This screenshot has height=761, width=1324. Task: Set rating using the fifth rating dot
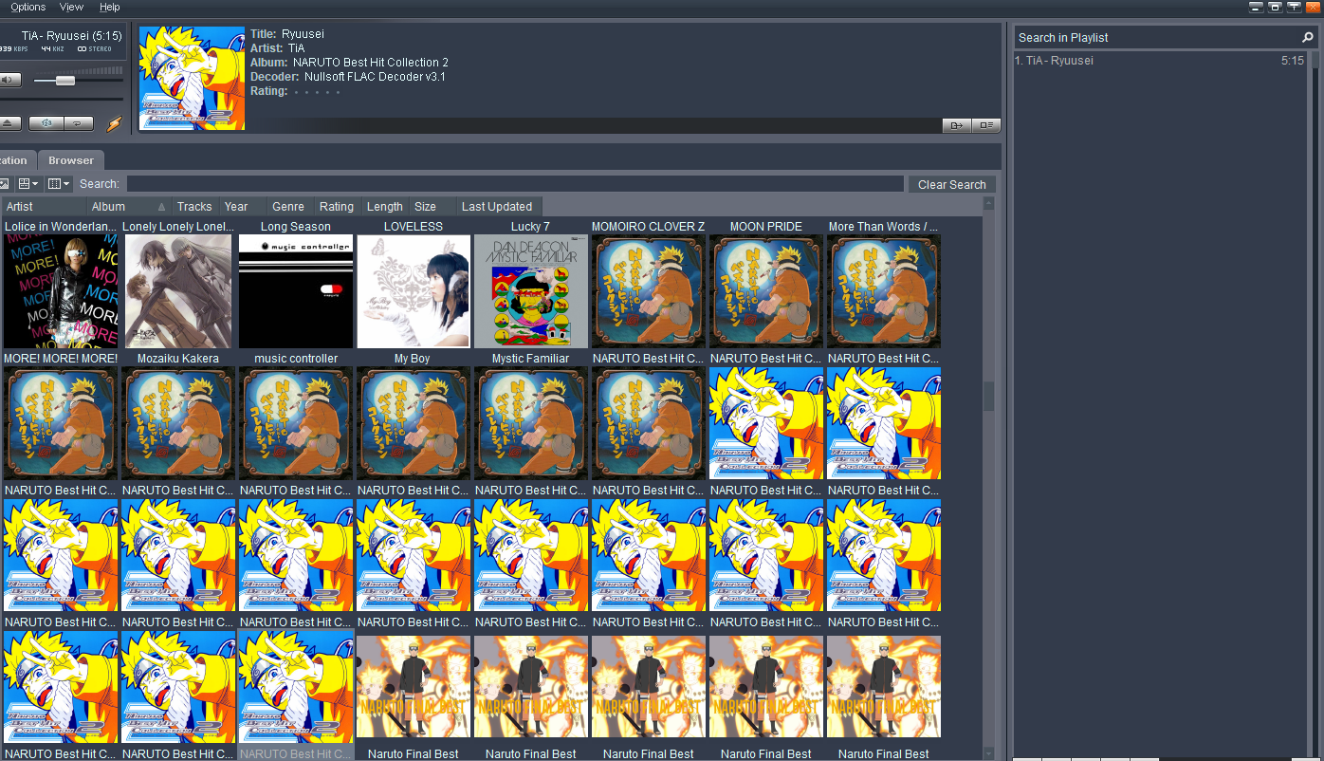coord(338,92)
